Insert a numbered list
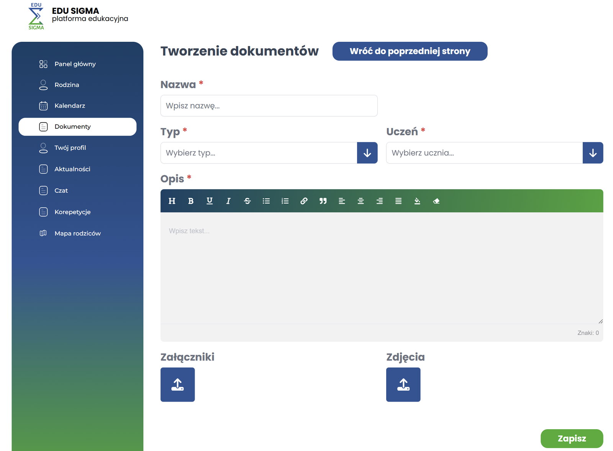The width and height of the screenshot is (613, 451). coord(285,201)
